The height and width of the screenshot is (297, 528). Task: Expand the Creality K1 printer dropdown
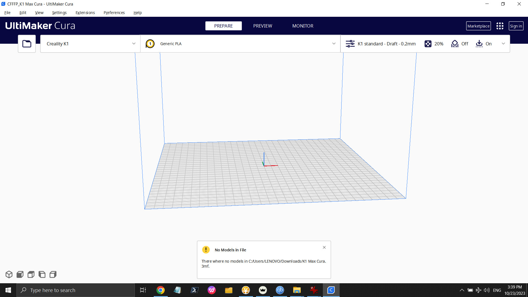coord(134,44)
